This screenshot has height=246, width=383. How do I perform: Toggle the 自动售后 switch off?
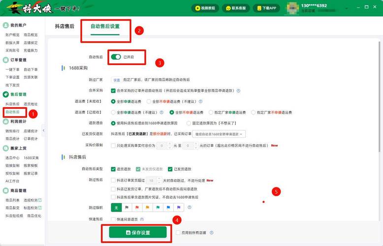(x=116, y=57)
